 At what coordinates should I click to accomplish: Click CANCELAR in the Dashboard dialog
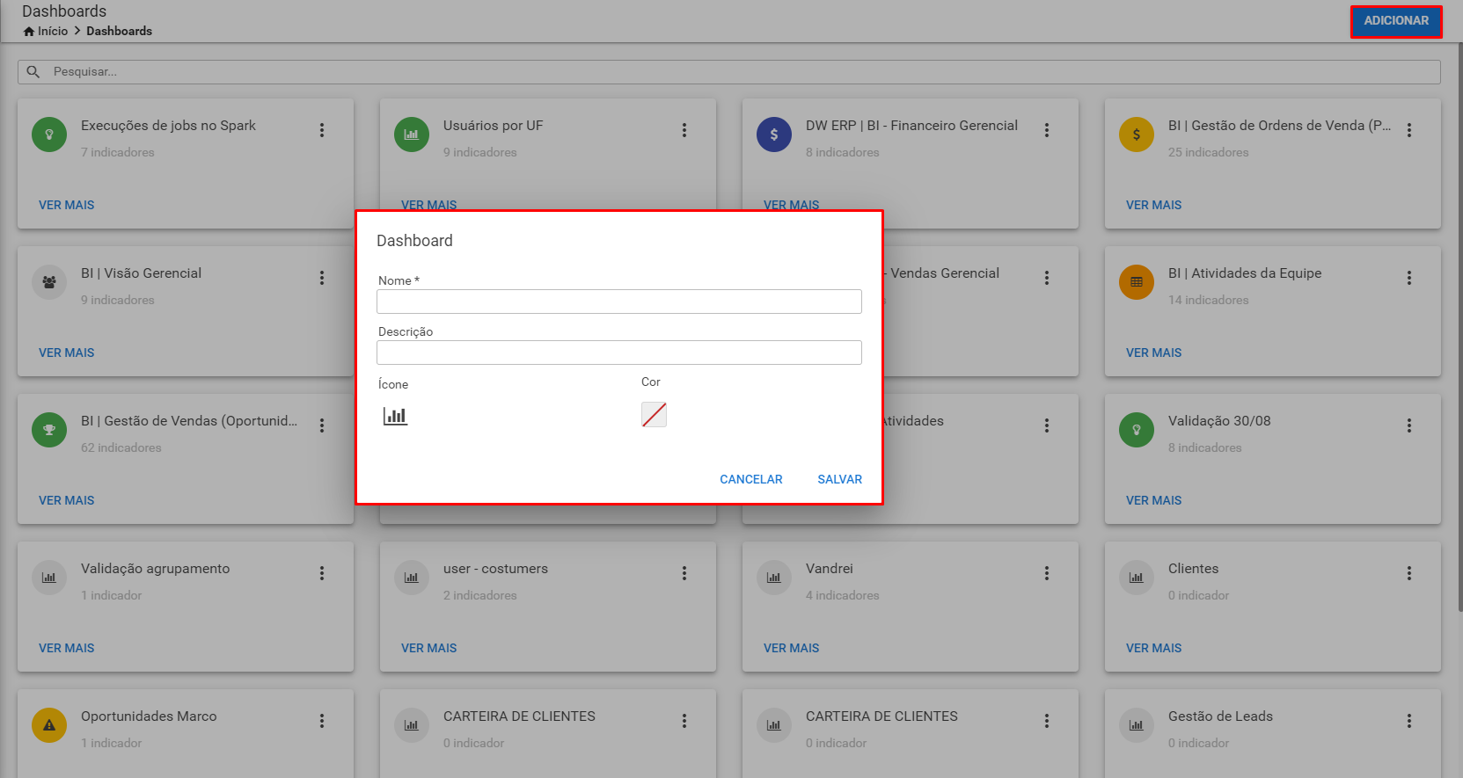(751, 479)
